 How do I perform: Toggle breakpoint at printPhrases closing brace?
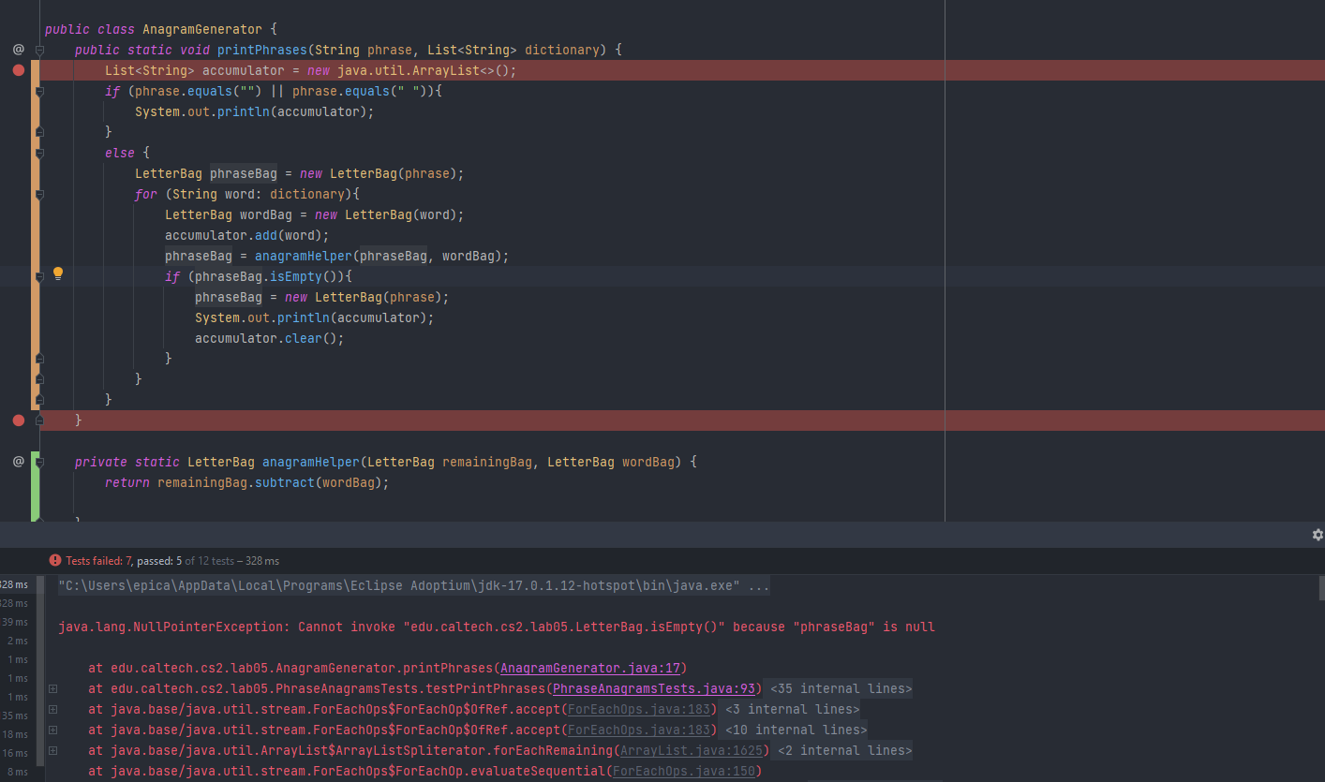(x=18, y=421)
